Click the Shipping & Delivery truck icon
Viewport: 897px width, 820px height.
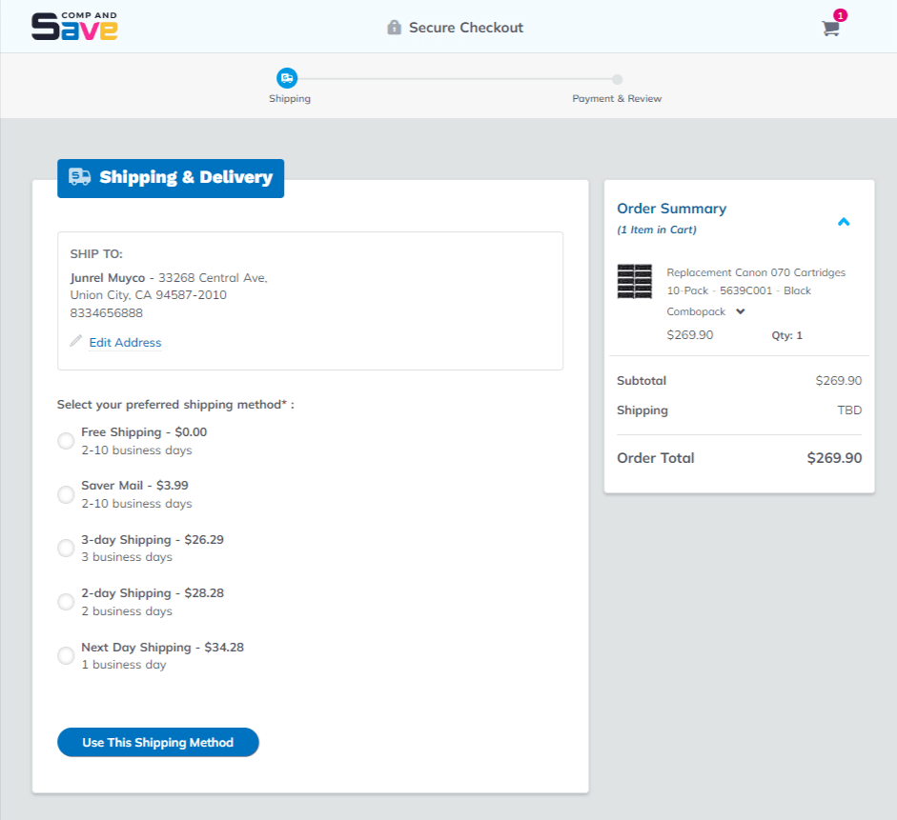click(80, 177)
